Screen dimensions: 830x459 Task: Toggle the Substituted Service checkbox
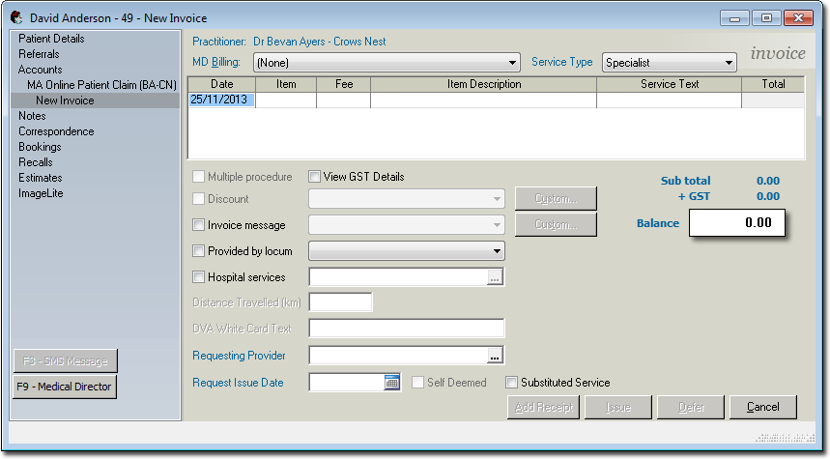(x=512, y=383)
